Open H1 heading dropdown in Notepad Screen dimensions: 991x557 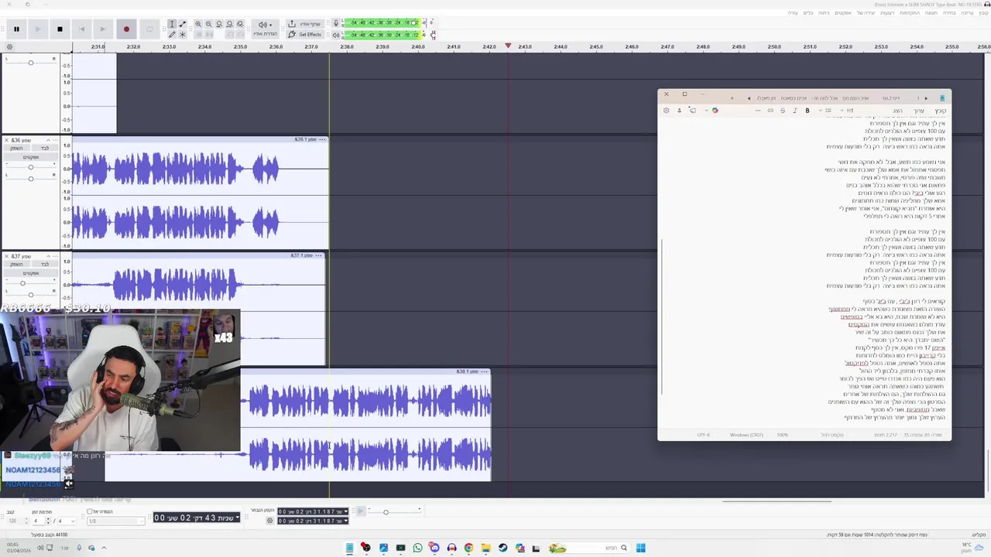point(846,111)
